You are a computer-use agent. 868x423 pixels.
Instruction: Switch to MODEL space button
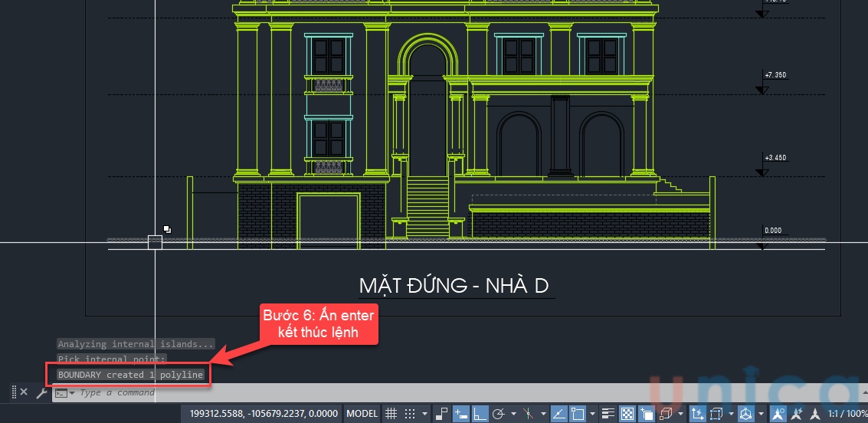[362, 413]
